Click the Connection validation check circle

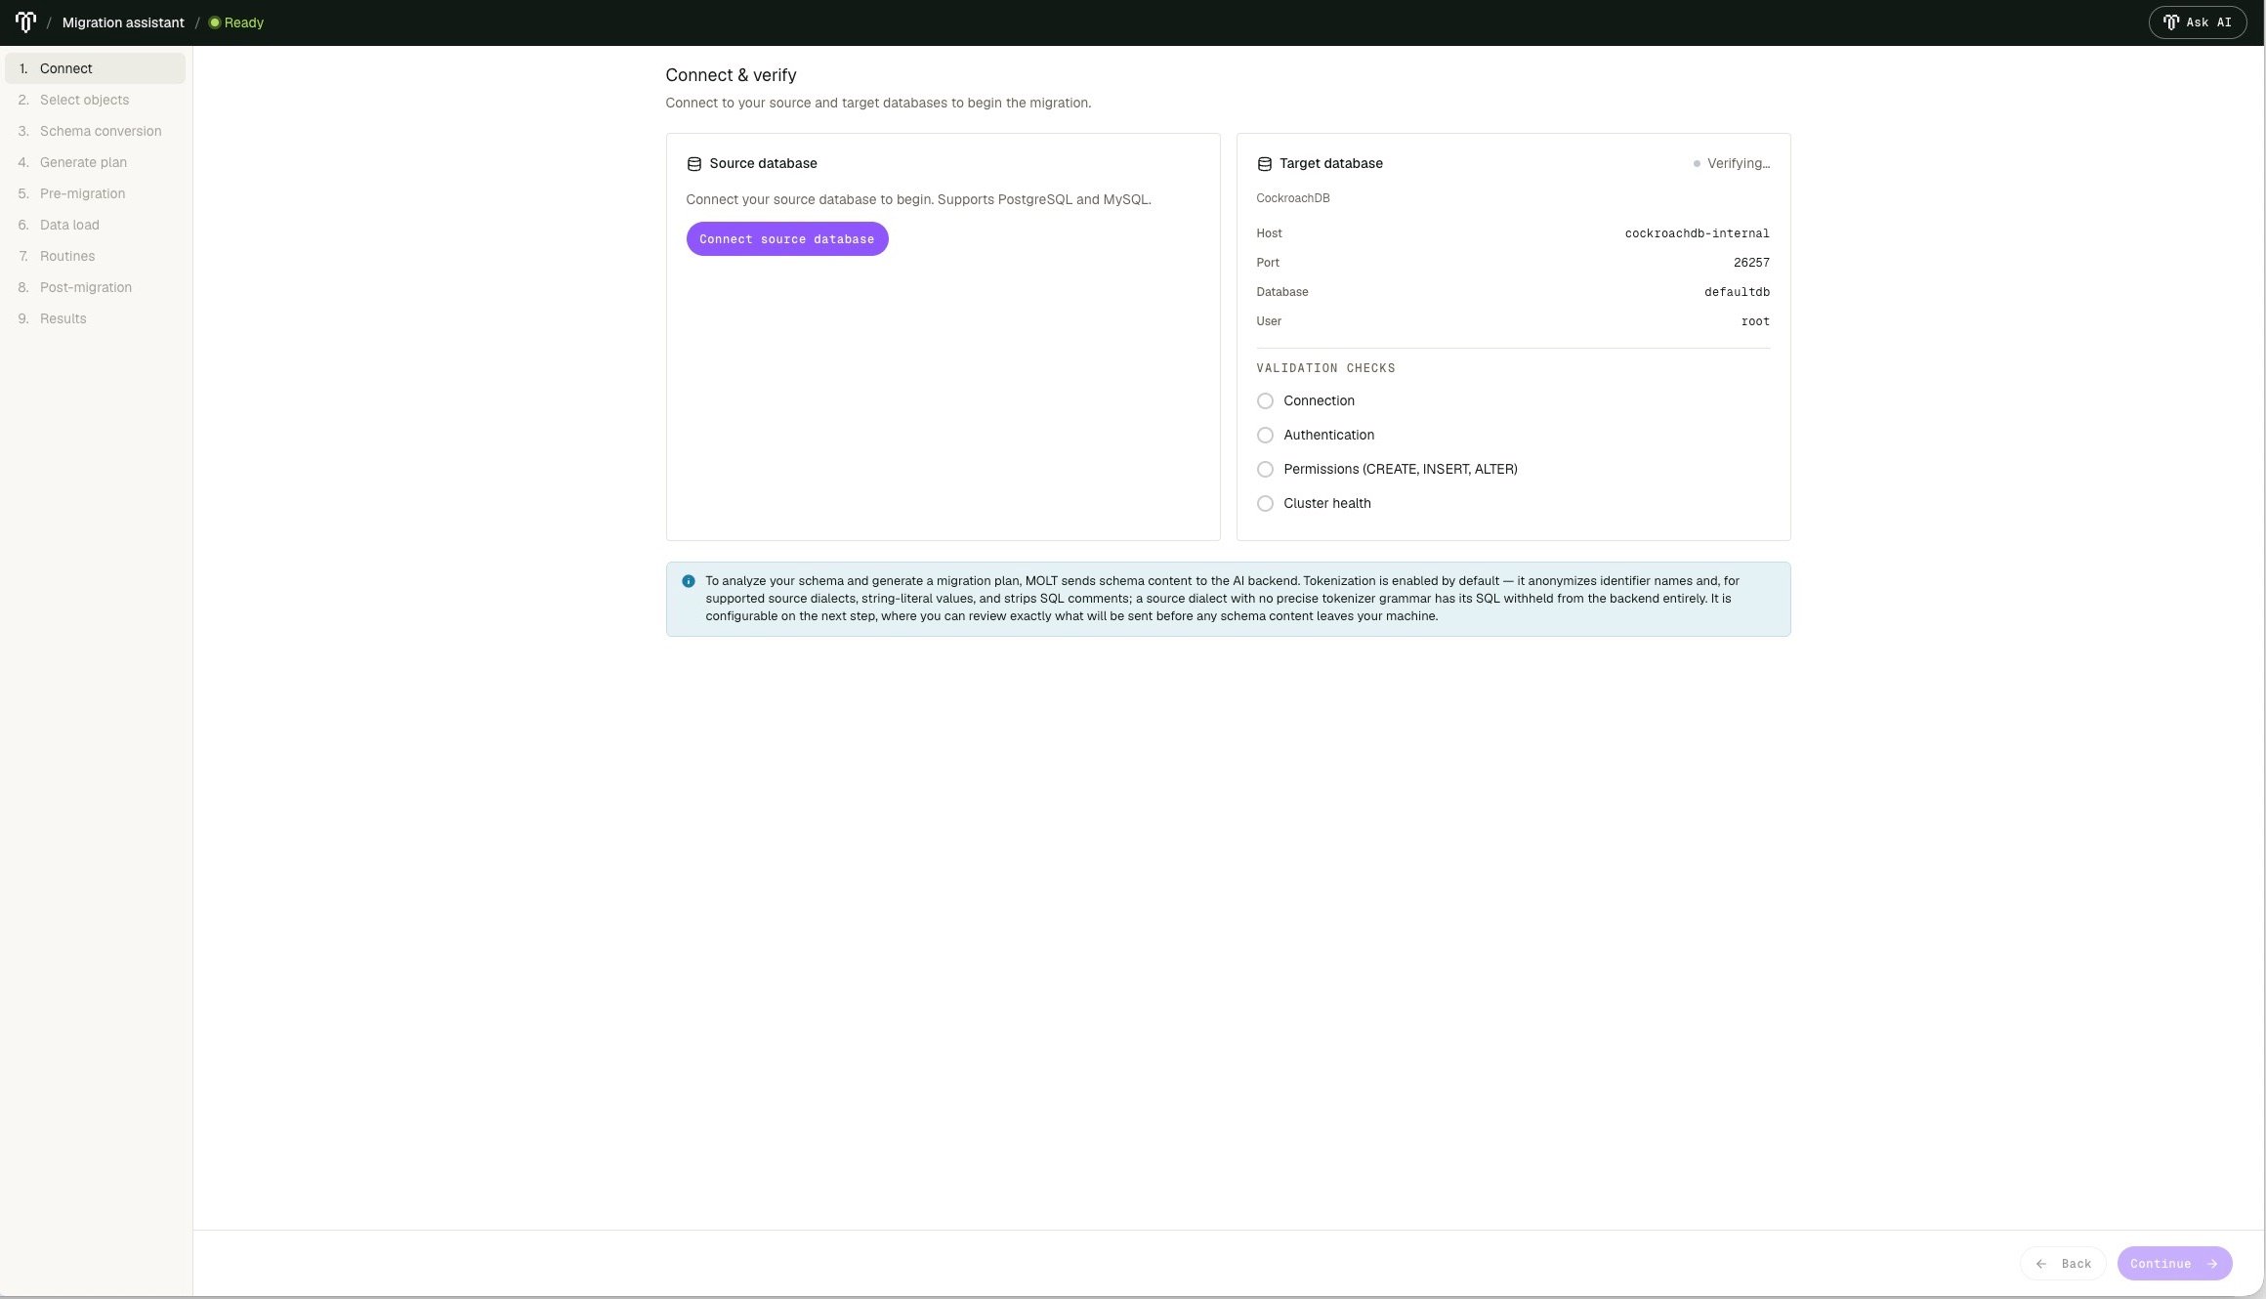[1265, 400]
